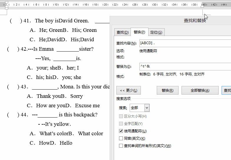Select the 替换(P) tab
This screenshot has height=160, width=231.
pyautogui.click(x=139, y=32)
